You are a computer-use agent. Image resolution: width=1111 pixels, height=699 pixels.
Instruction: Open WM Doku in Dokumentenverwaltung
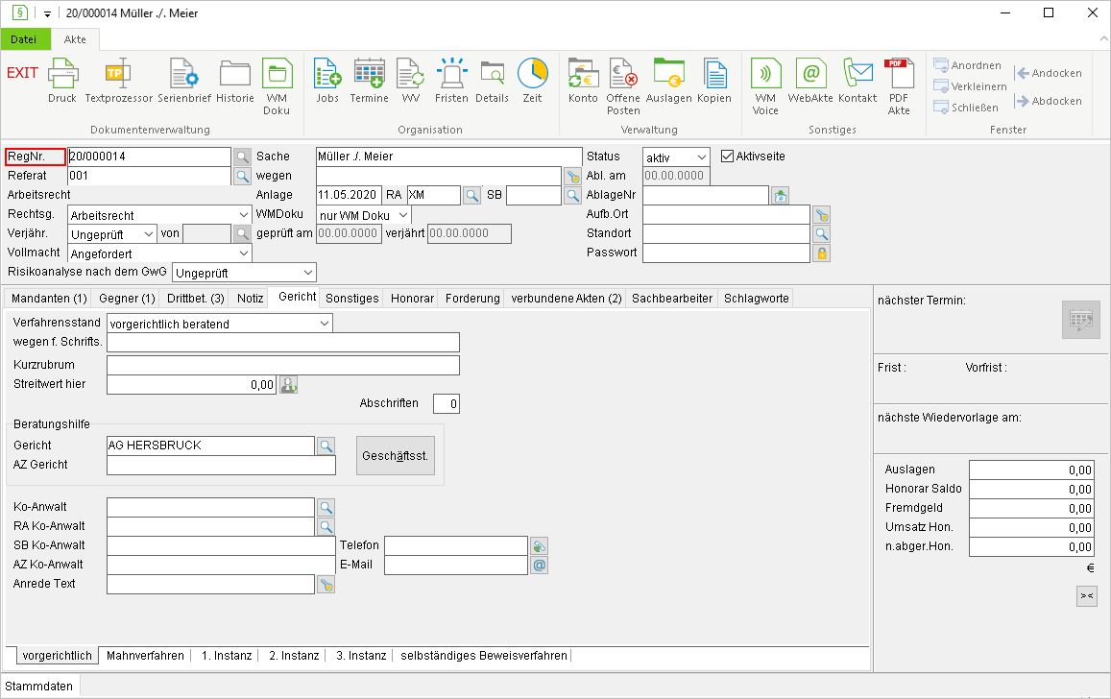click(x=277, y=86)
